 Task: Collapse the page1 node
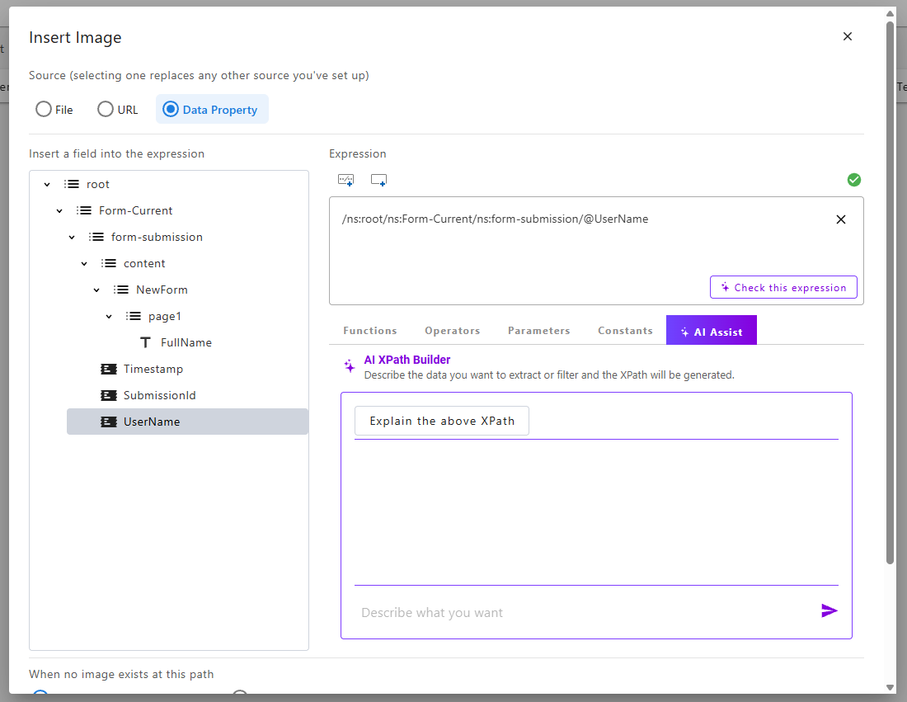(x=109, y=317)
